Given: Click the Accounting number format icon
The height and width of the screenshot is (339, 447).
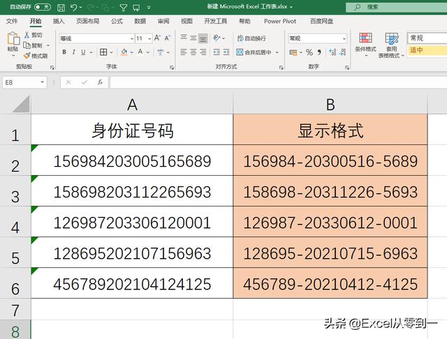Looking at the screenshot, I should click(293, 52).
